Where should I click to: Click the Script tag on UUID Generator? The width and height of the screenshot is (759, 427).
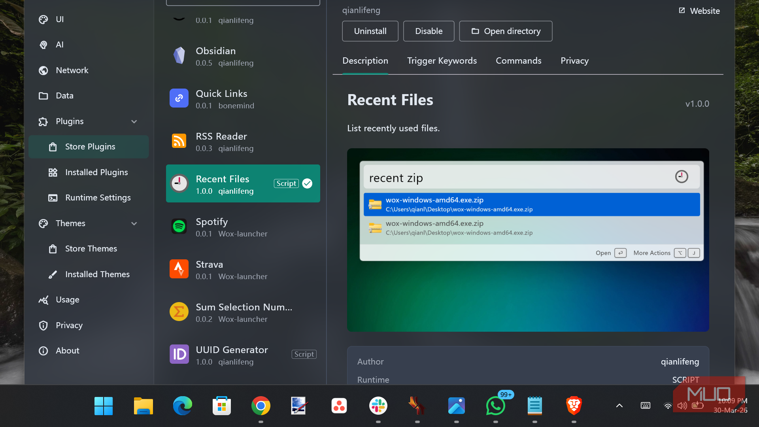[304, 354]
